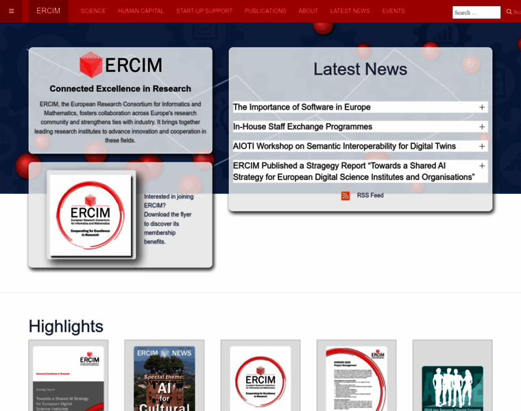Image resolution: width=521 pixels, height=411 pixels.
Task: Open the ERCIM home menu item
Action: coord(49,11)
